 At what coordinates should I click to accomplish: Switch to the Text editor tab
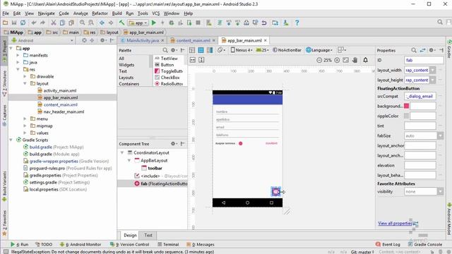pyautogui.click(x=148, y=235)
